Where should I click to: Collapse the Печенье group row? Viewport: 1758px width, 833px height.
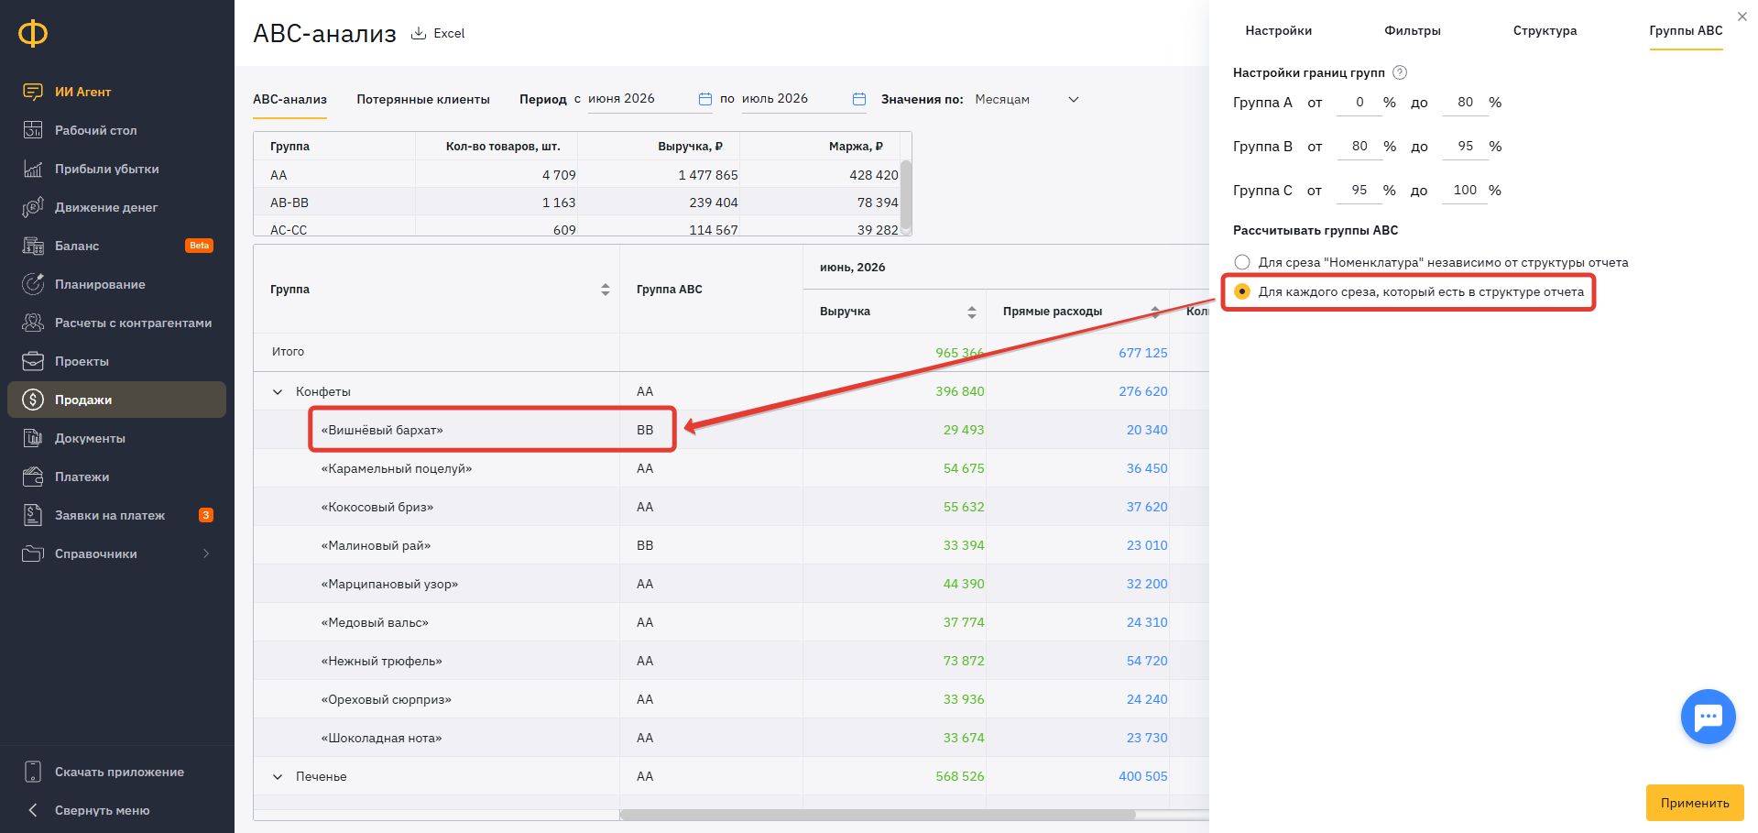click(278, 777)
